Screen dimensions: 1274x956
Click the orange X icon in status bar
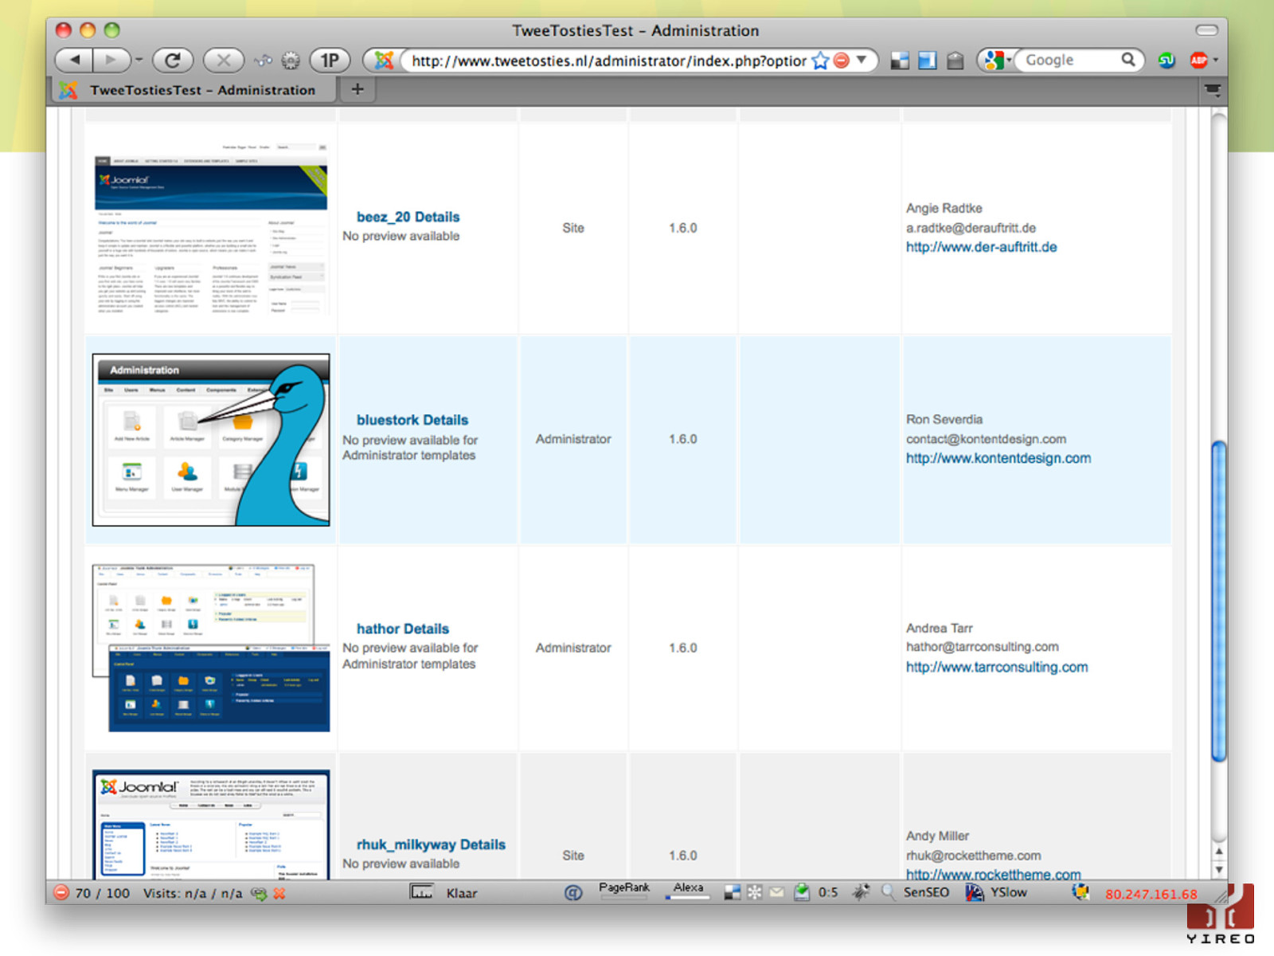[x=279, y=894]
